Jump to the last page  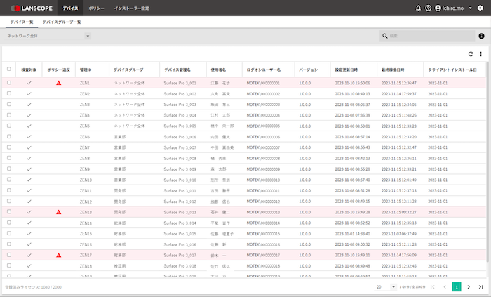point(480,286)
